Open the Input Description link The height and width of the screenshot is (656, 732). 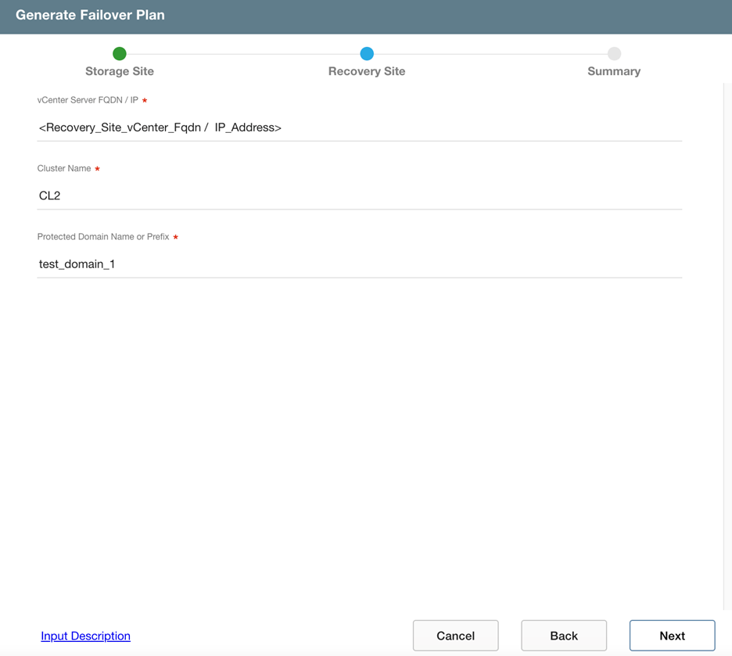(x=85, y=636)
